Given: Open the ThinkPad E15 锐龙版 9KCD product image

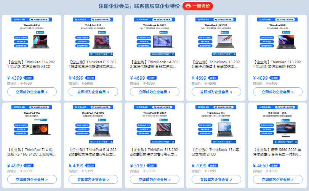Looking at the screenshot, I should 277,37.
